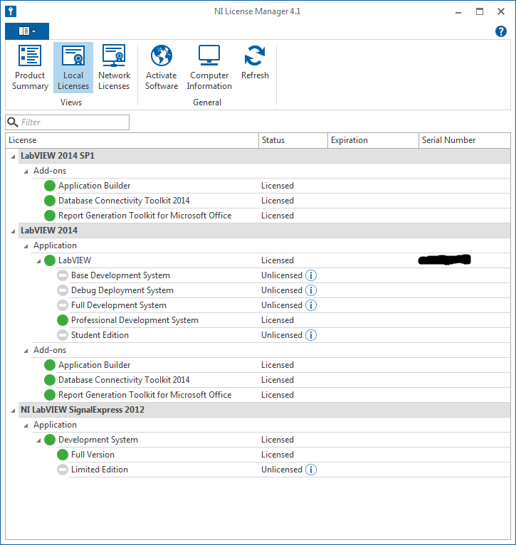Click gray status icon for Base Development System
This screenshot has height=545, width=516.
[x=63, y=275]
